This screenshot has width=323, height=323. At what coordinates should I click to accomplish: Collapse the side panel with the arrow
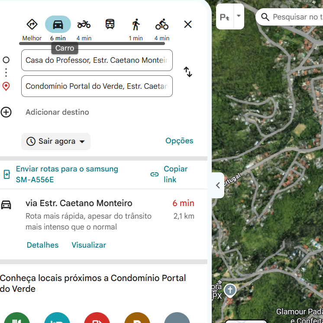[x=218, y=185]
